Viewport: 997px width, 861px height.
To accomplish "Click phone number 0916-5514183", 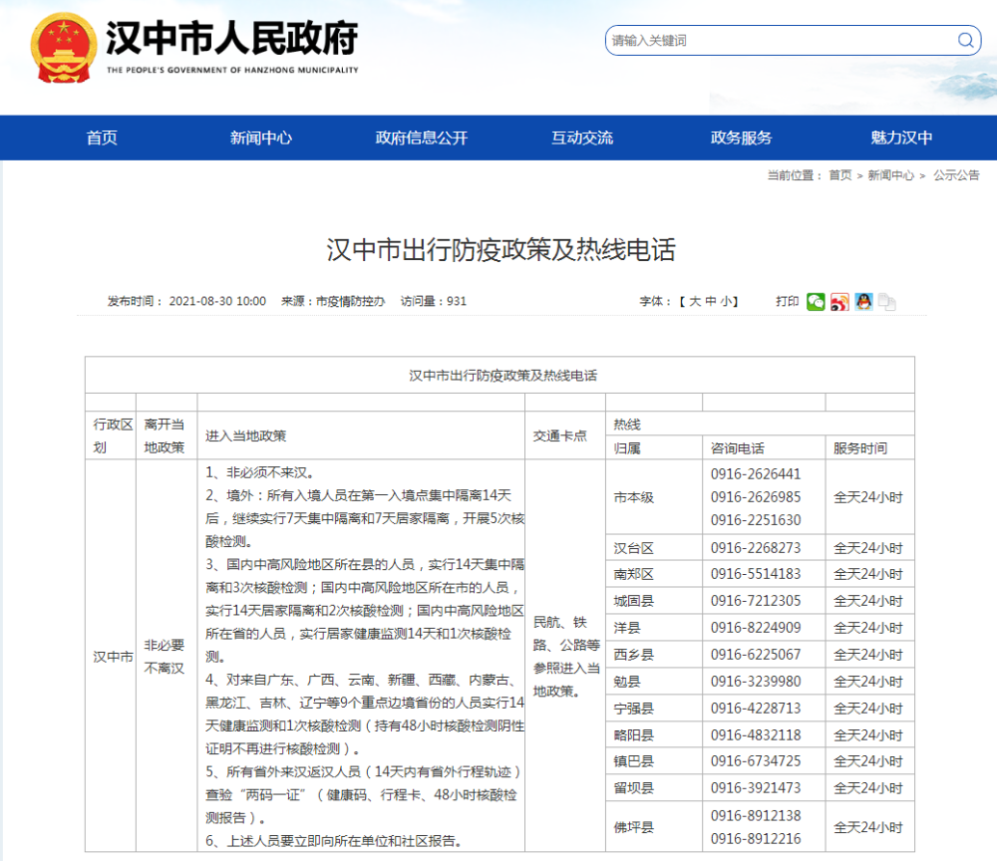I will pyautogui.click(x=756, y=574).
